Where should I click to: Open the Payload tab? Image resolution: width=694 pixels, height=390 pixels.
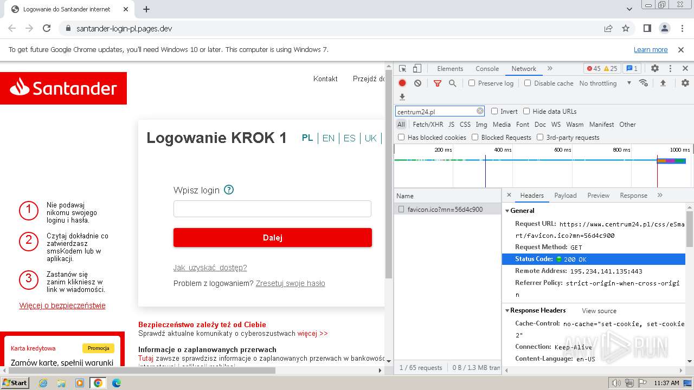click(566, 196)
